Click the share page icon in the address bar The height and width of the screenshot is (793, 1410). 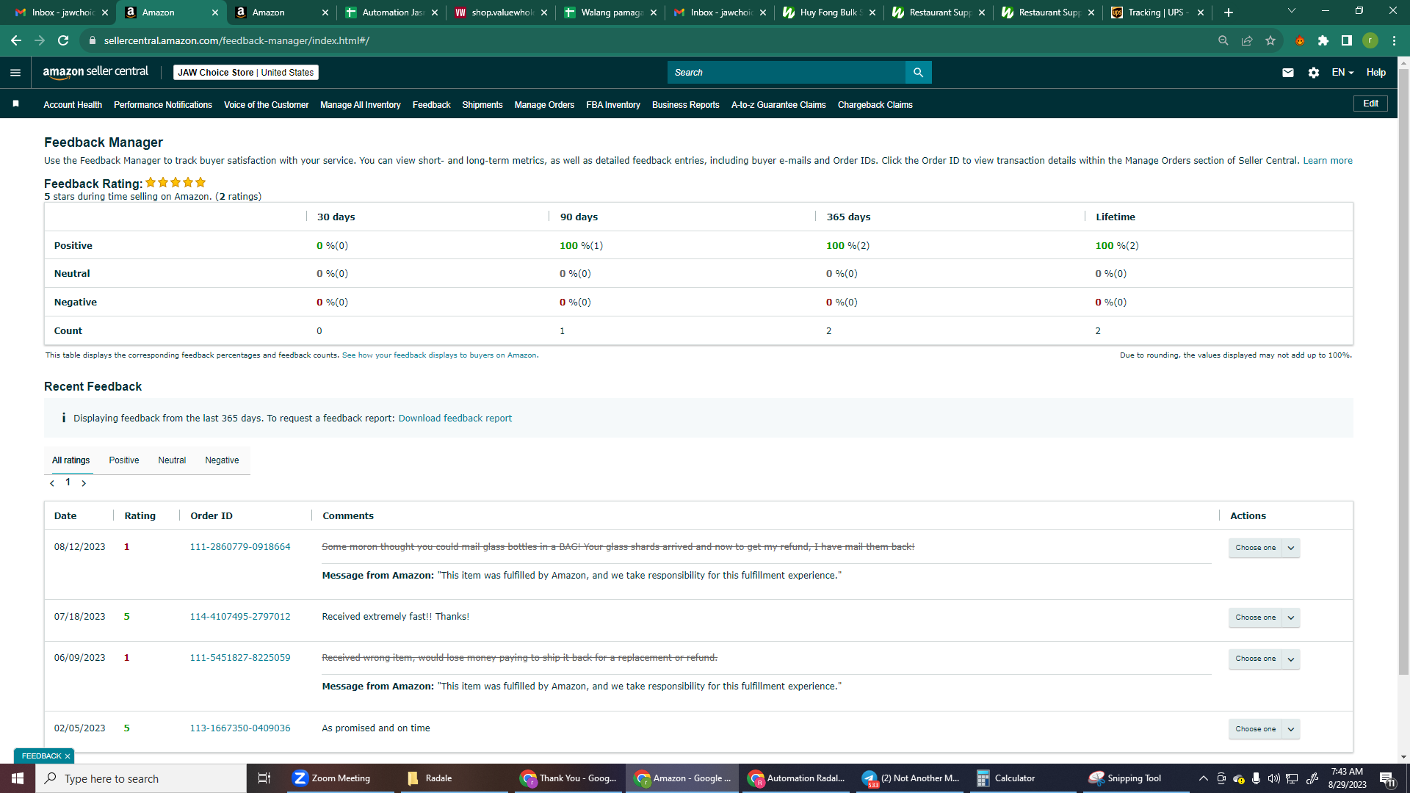pos(1247,40)
